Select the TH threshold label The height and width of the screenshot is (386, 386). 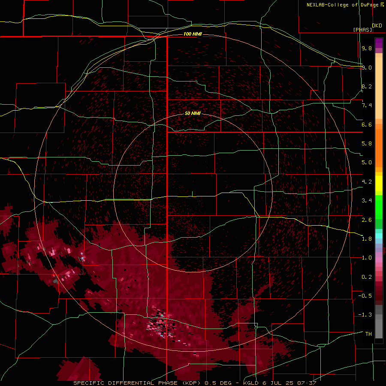click(x=368, y=334)
